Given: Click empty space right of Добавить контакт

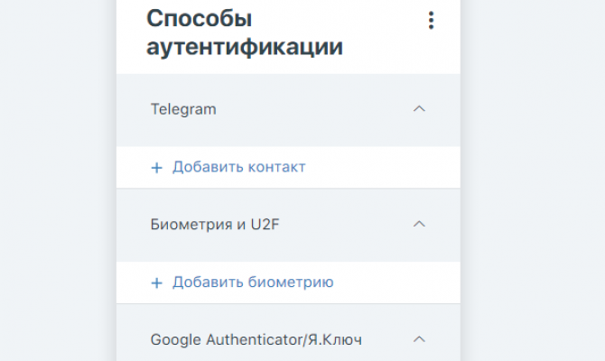Looking at the screenshot, I should coord(379,167).
